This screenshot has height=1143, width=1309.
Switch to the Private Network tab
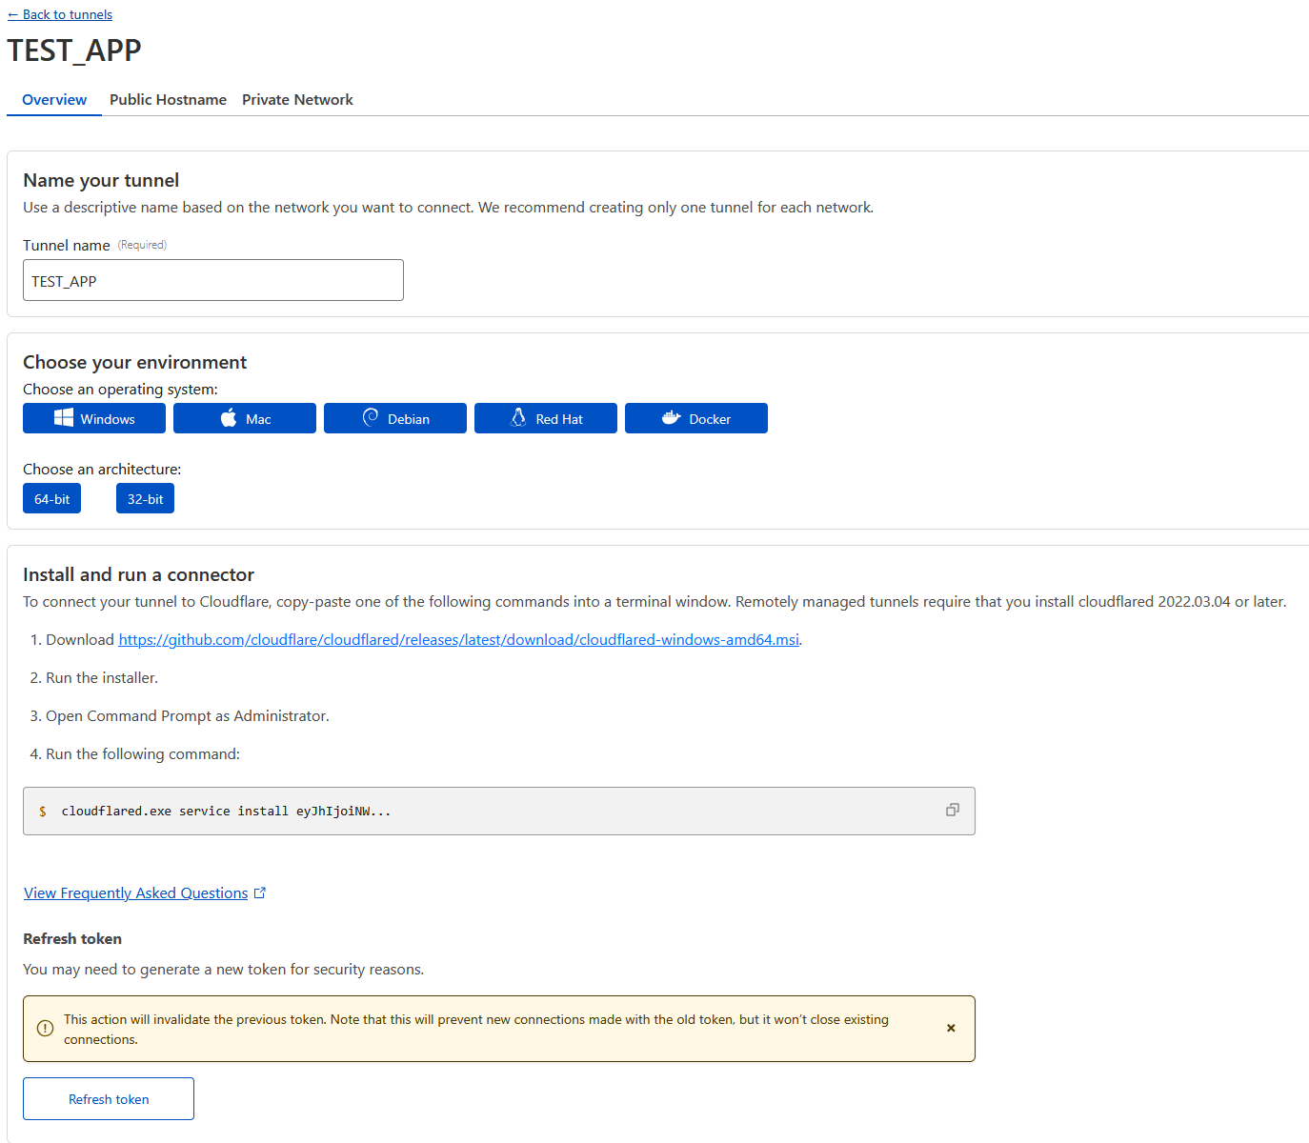click(297, 99)
